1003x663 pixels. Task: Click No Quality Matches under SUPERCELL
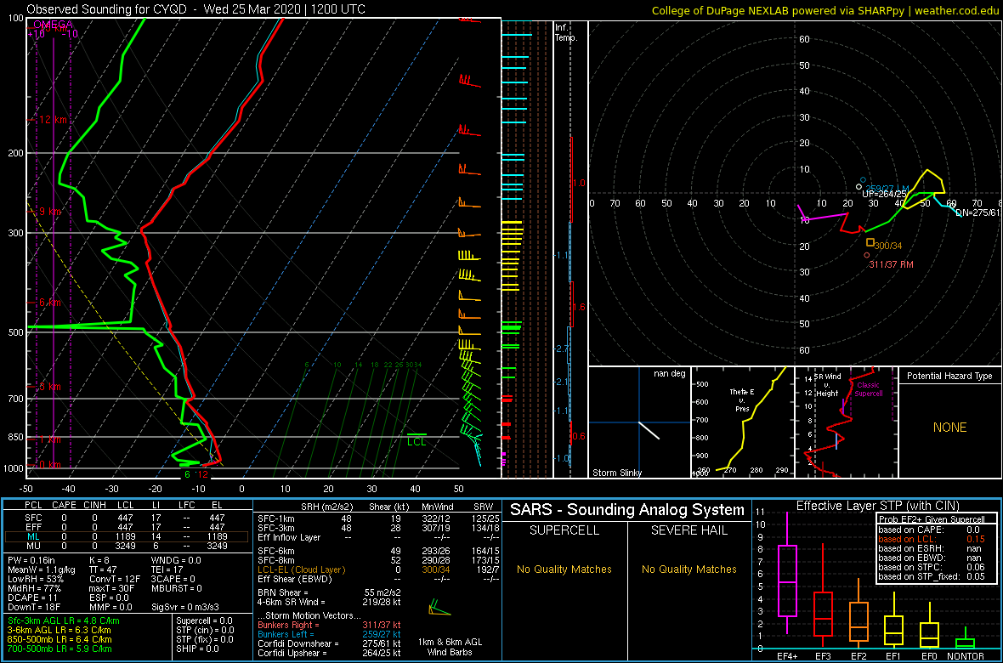[x=564, y=569]
